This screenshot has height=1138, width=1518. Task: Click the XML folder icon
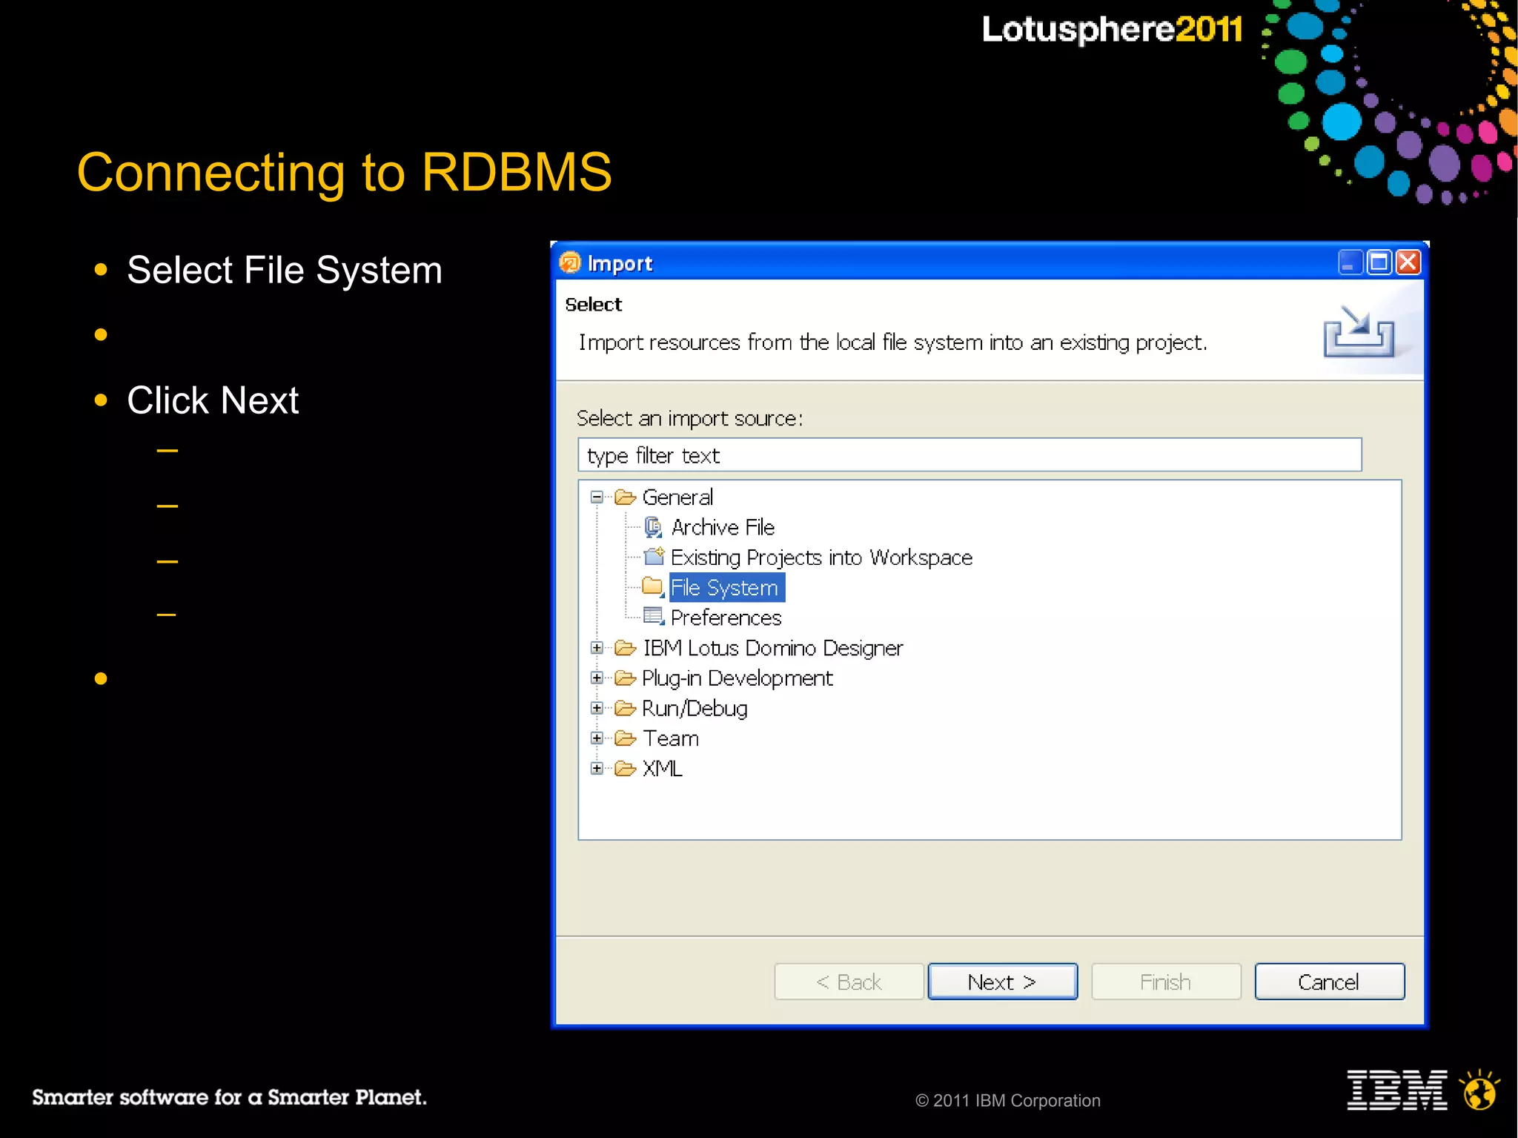[x=626, y=768]
